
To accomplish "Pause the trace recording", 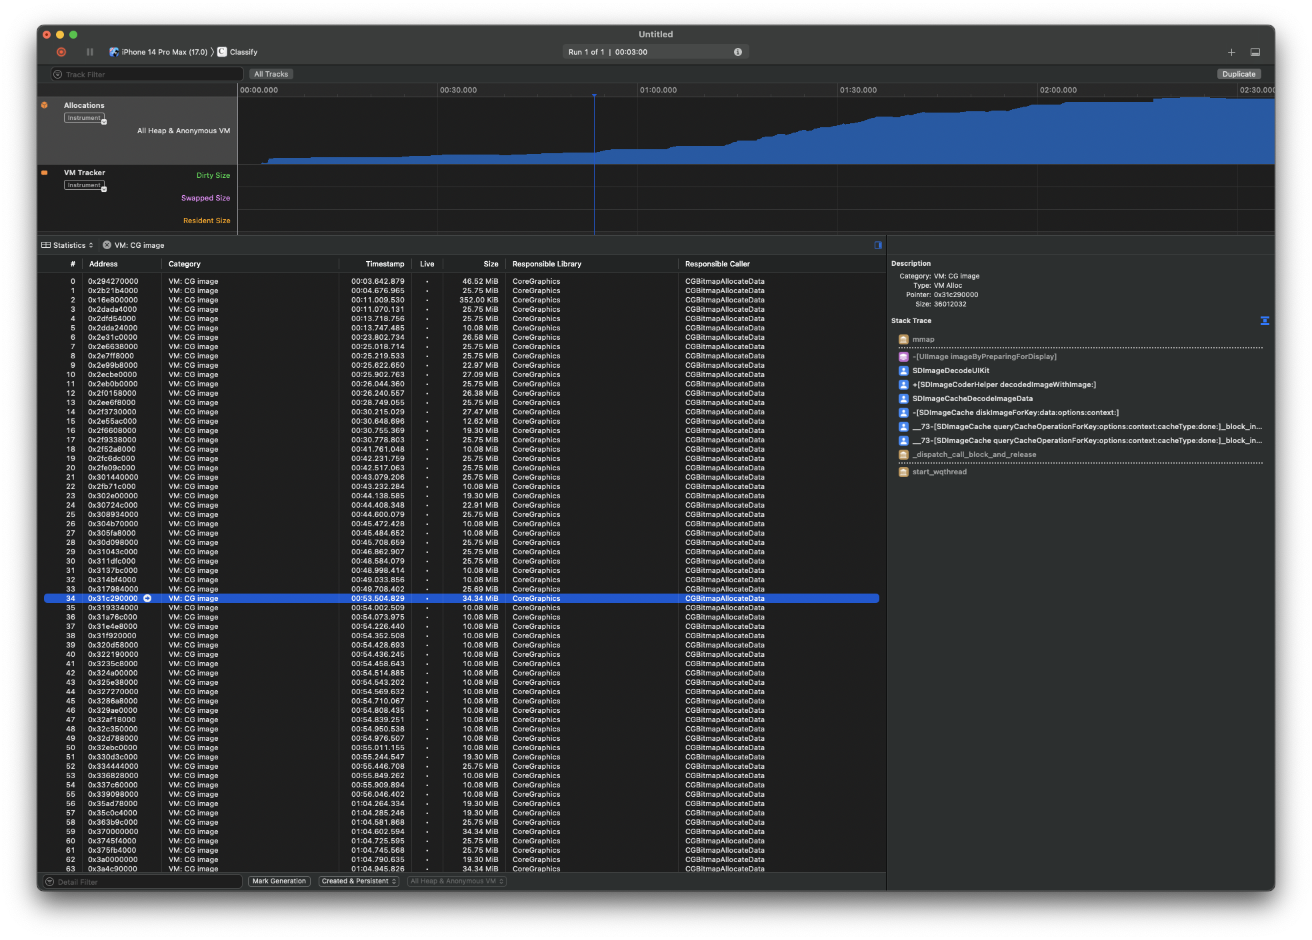I will click(89, 51).
